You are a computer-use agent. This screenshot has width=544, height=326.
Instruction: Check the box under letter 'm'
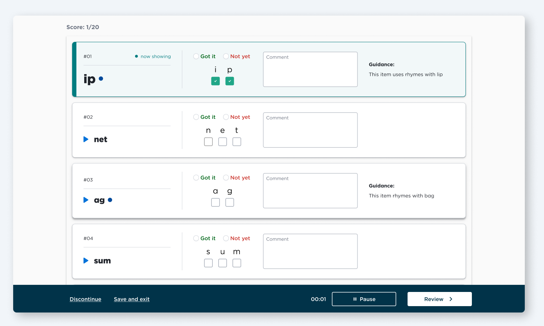(237, 263)
